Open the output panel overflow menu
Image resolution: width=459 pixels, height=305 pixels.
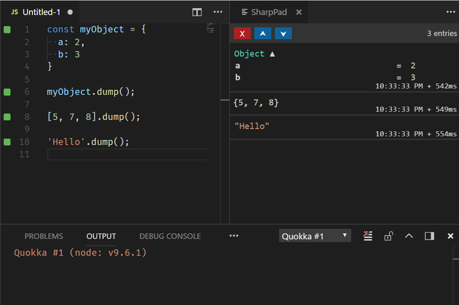point(234,236)
